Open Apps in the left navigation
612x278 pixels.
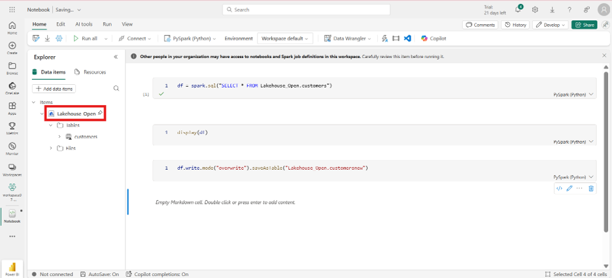click(12, 108)
